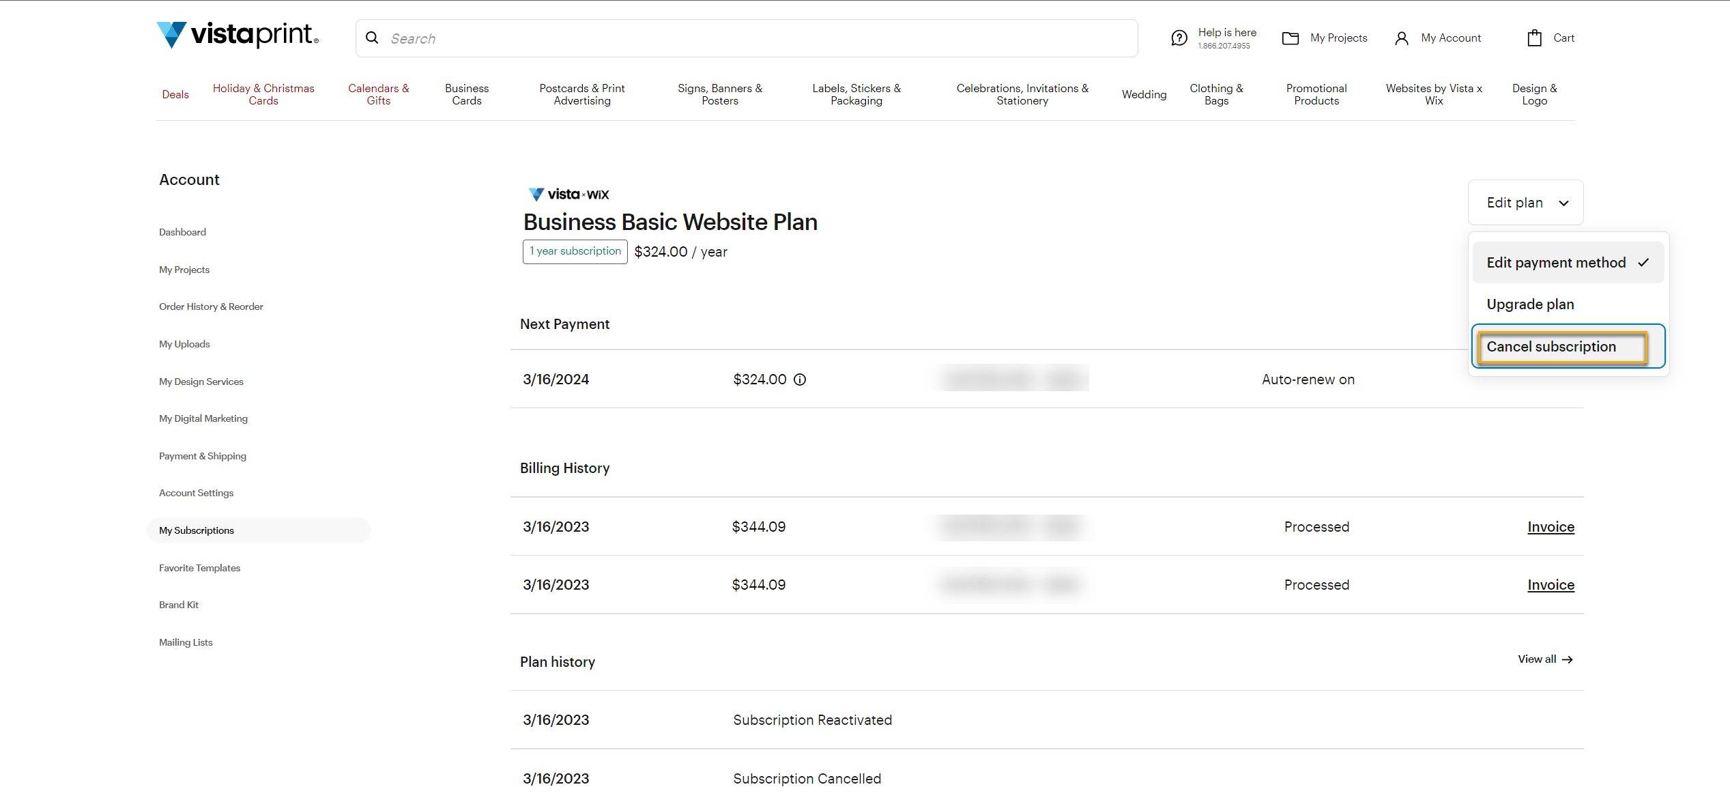The width and height of the screenshot is (1730, 802).
Task: Click the help question mark icon
Action: [1179, 38]
